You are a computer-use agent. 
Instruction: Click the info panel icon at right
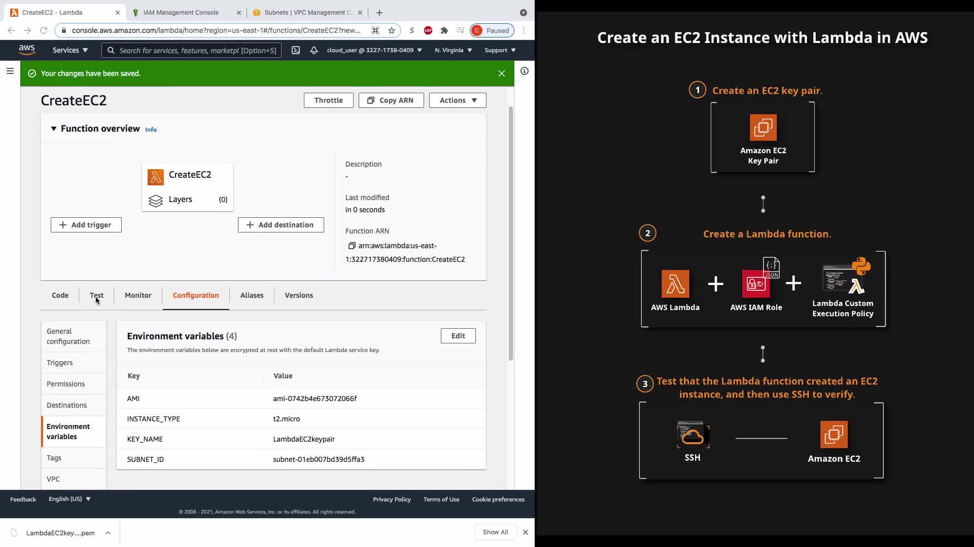525,71
